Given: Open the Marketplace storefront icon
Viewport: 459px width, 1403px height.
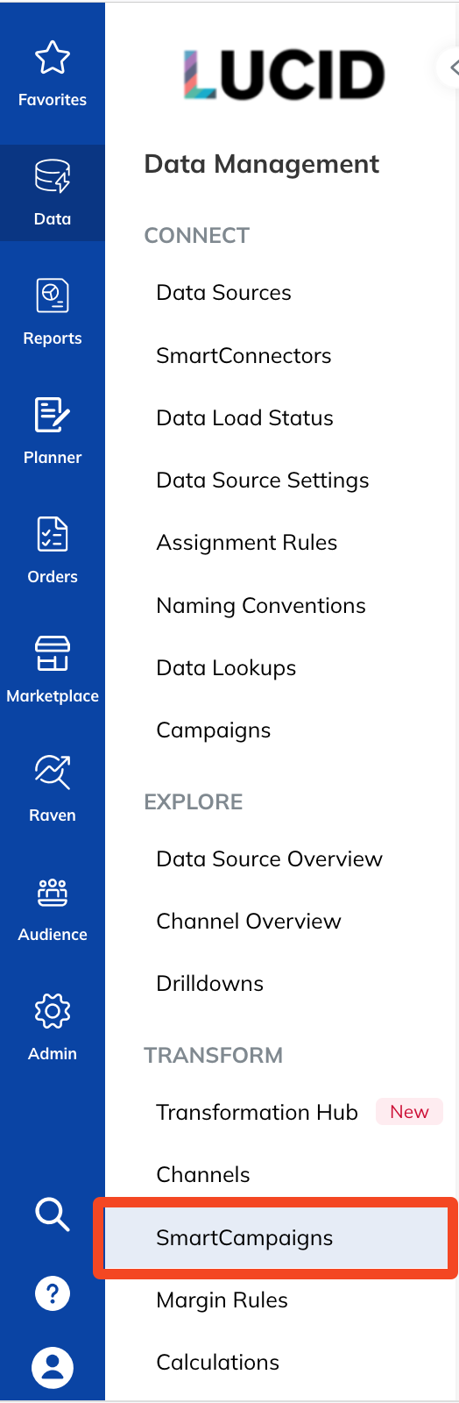Looking at the screenshot, I should click(53, 653).
